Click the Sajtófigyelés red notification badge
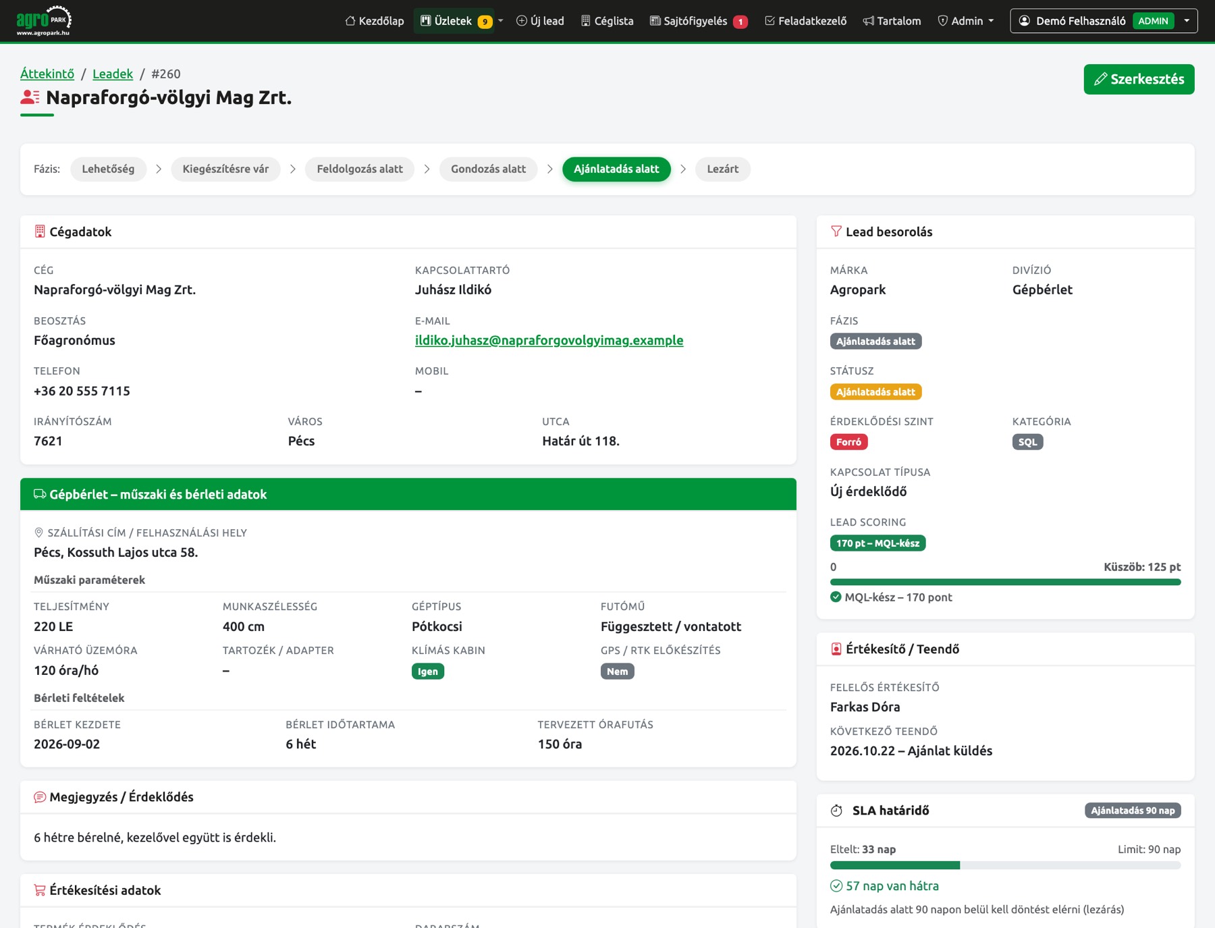The height and width of the screenshot is (928, 1215). pos(740,22)
